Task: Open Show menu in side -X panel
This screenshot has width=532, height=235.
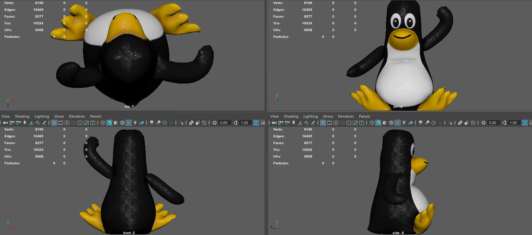Action: 328,116
